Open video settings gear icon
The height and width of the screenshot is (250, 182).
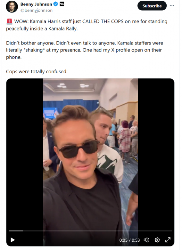pyautogui.click(x=157, y=240)
